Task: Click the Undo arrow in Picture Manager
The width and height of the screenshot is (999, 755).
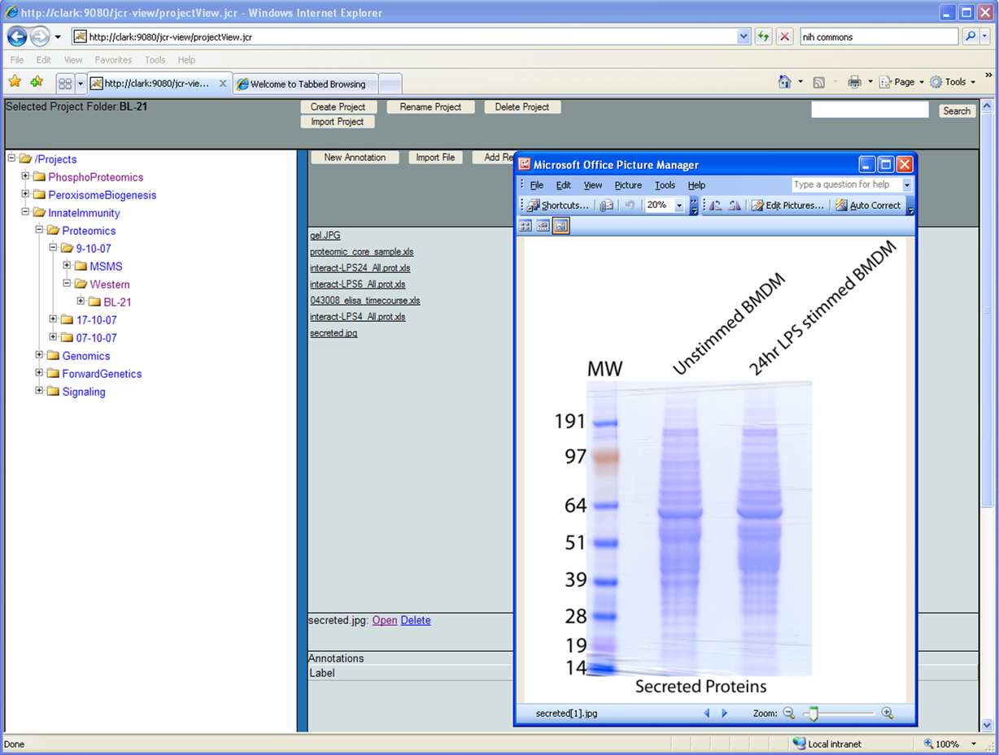Action: click(x=630, y=206)
